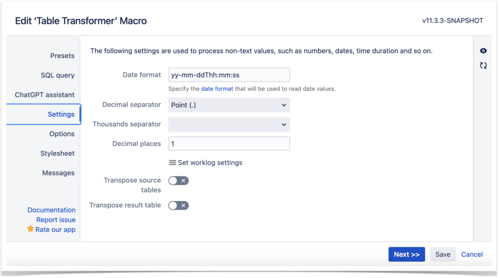This screenshot has width=500, height=278.
Task: Open the Stylesheet tab
Action: (x=58, y=153)
